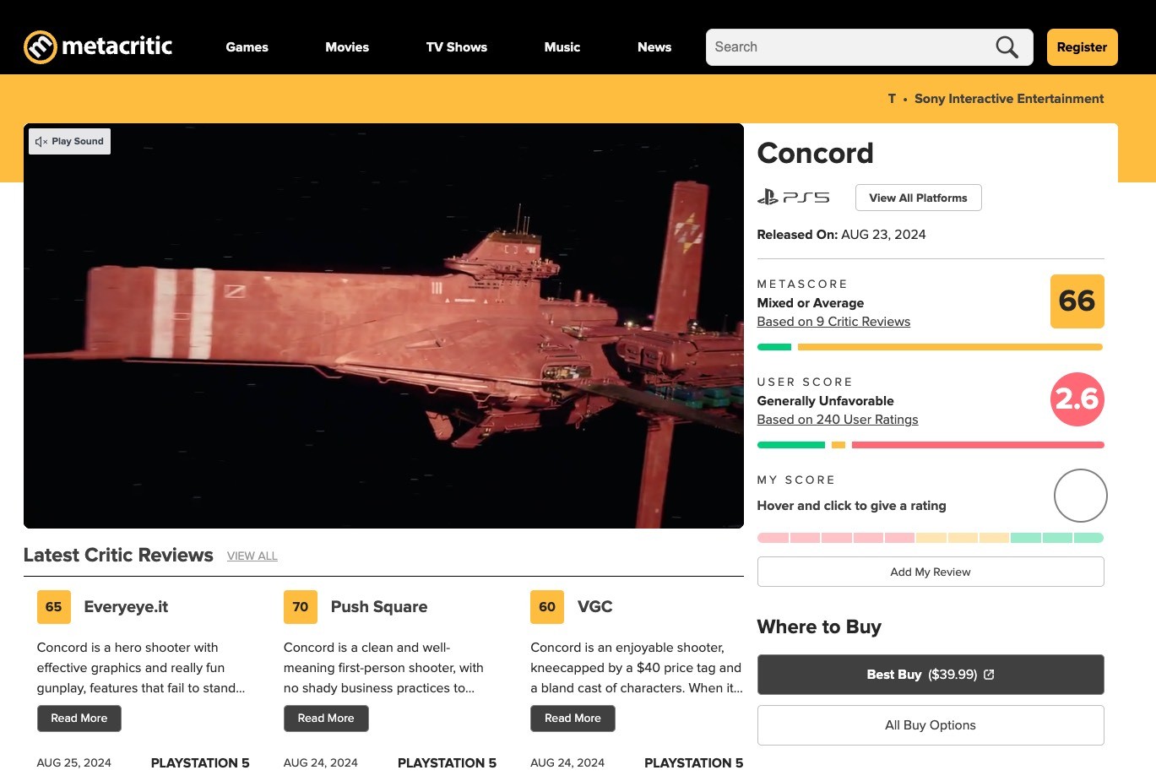
Task: Open the TV Shows menu
Action: pyautogui.click(x=456, y=47)
